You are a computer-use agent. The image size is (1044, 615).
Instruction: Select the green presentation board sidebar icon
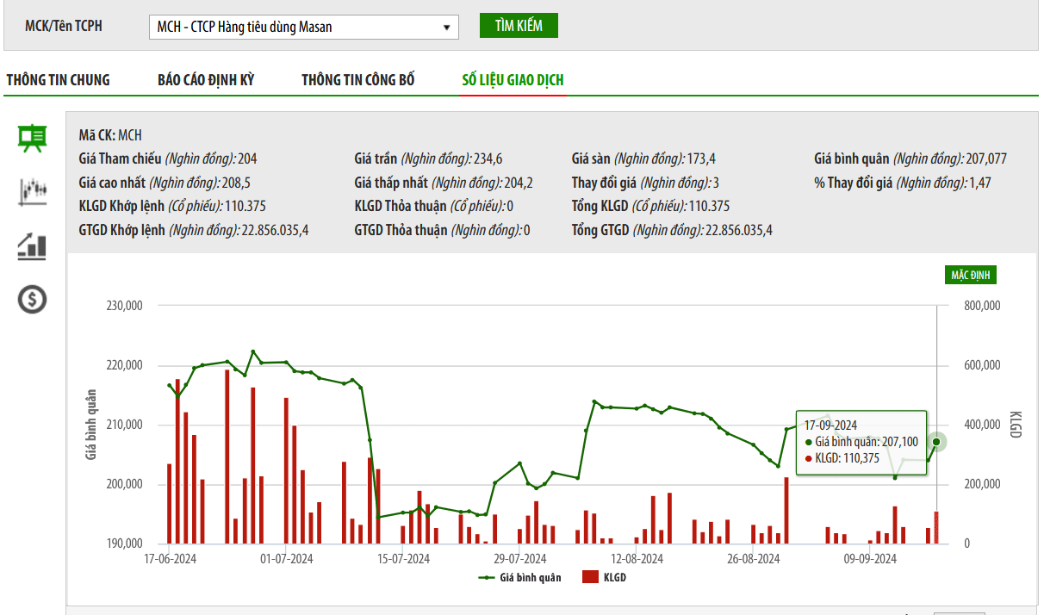[33, 138]
